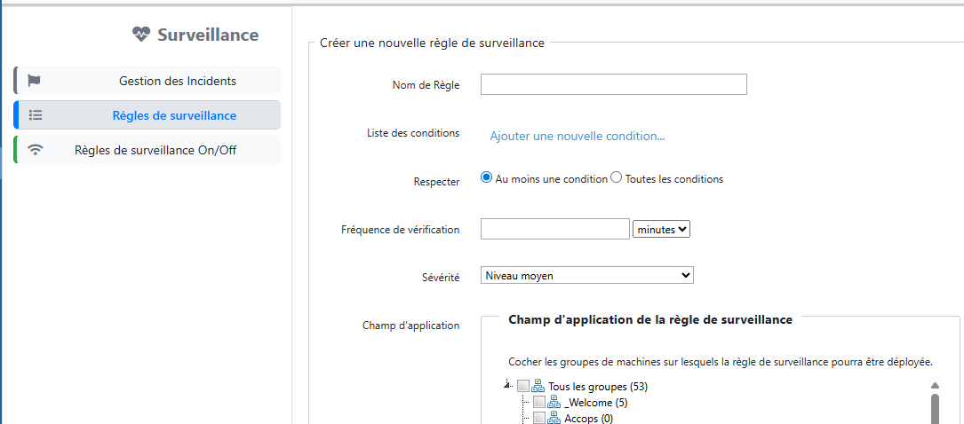
Task: Click the Tous les groupes network icon
Action: pos(538,387)
